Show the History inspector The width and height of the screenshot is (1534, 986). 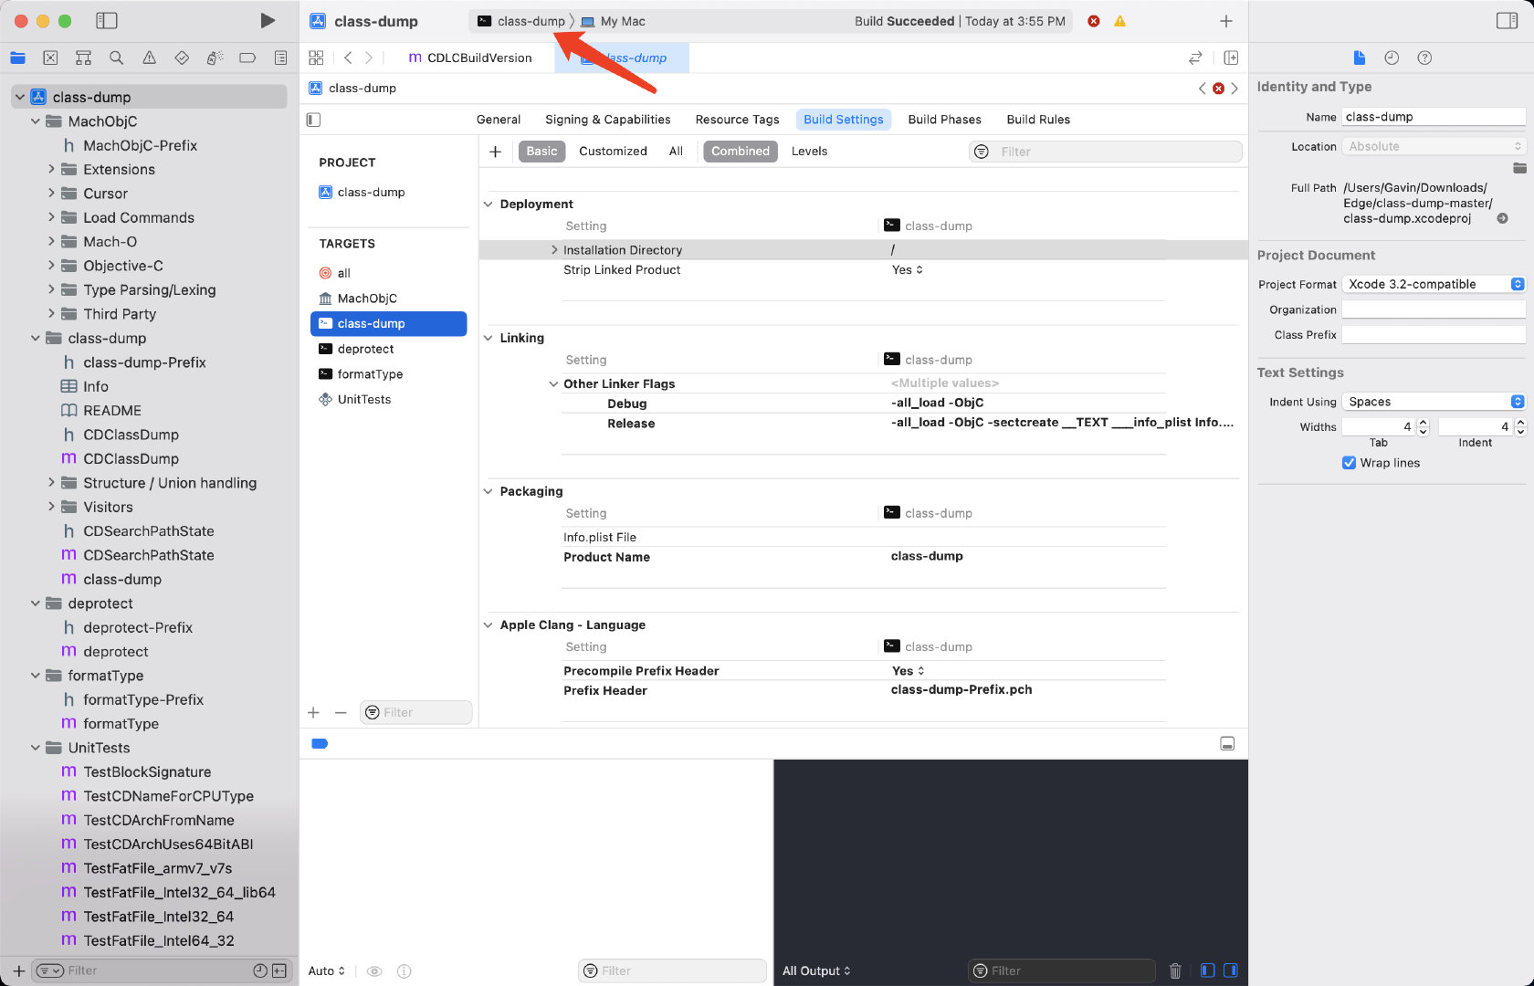point(1392,58)
